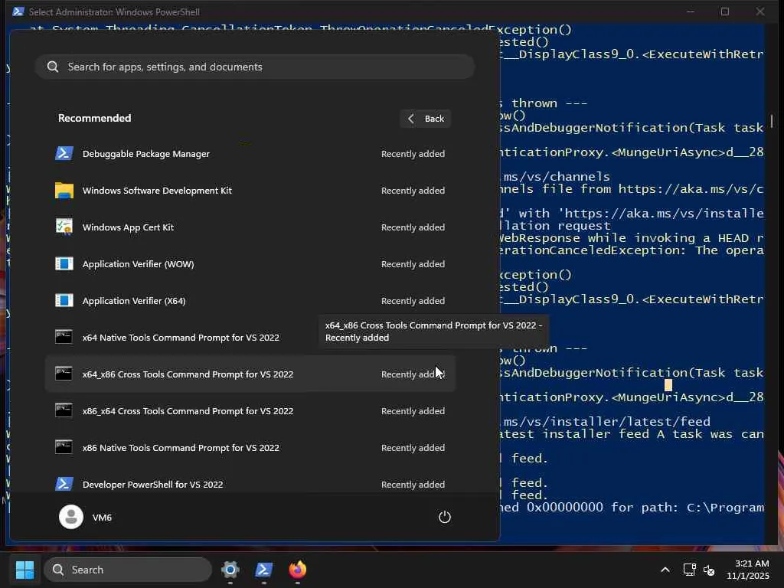The image size is (784, 588).
Task: Click x86 Native Tools Command Prompt icon
Action: [x=64, y=447]
